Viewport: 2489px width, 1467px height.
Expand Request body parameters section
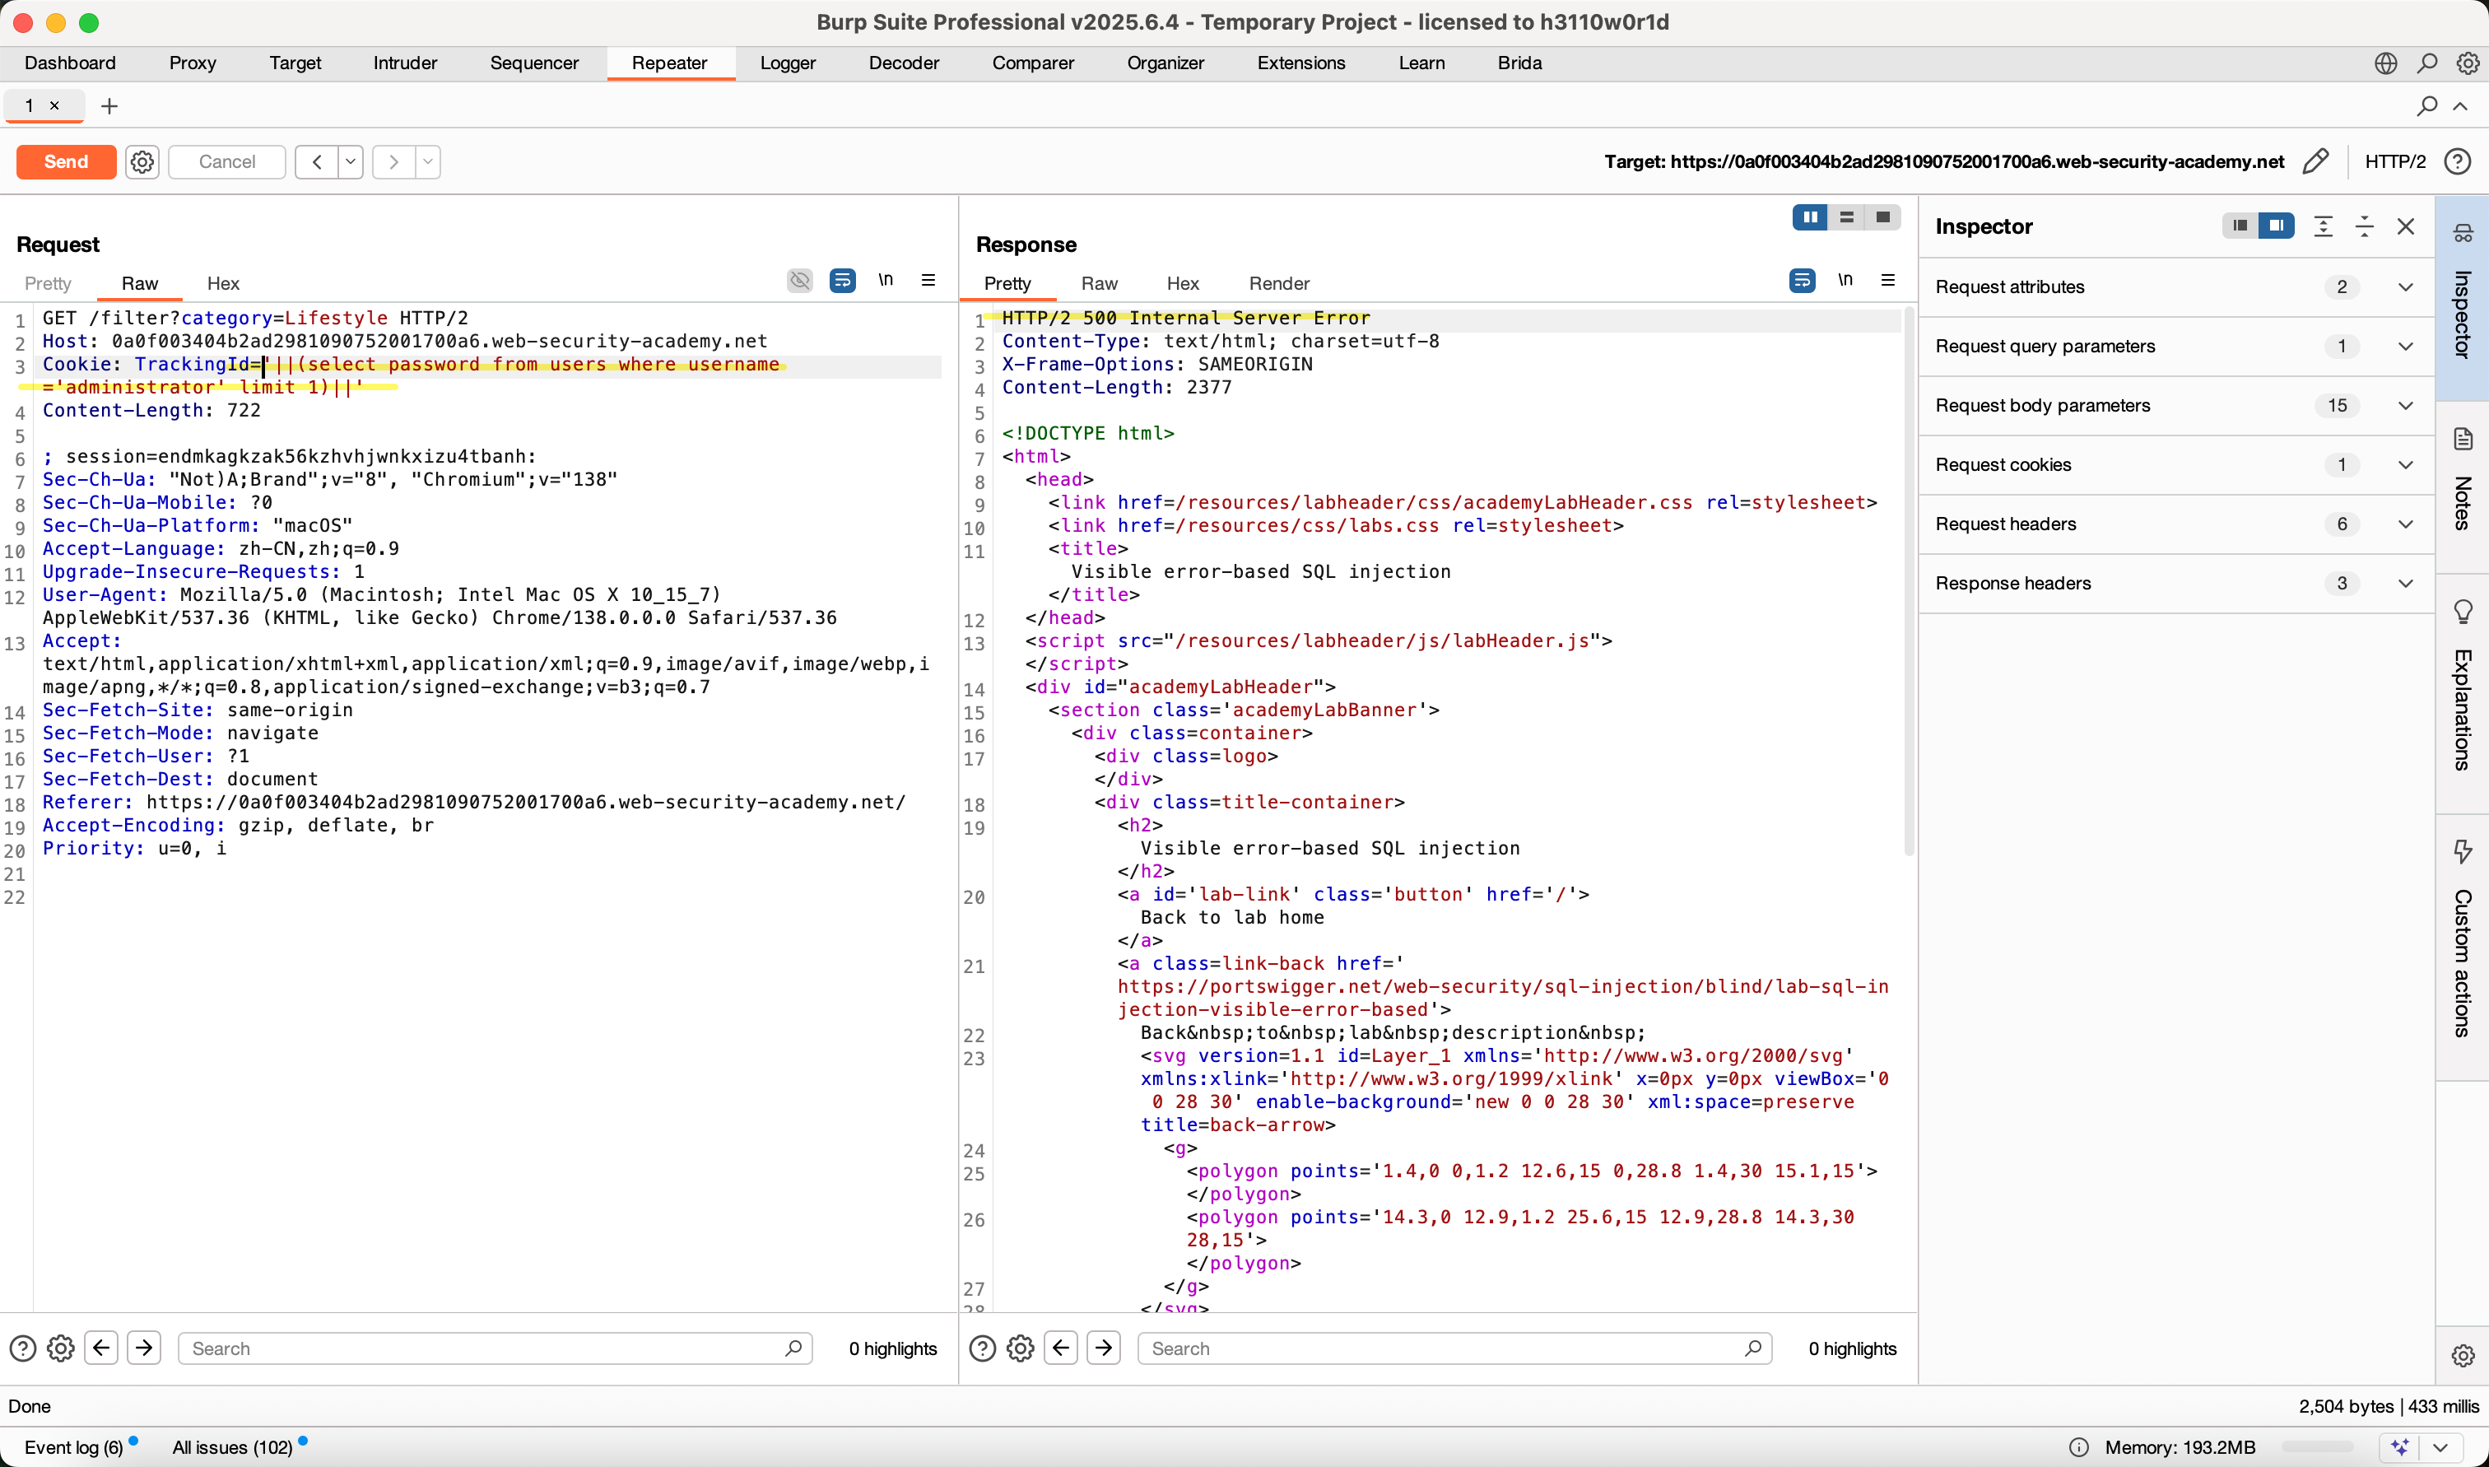(x=2175, y=405)
